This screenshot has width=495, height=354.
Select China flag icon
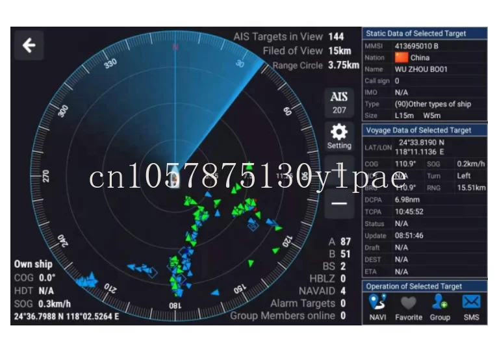[401, 57]
